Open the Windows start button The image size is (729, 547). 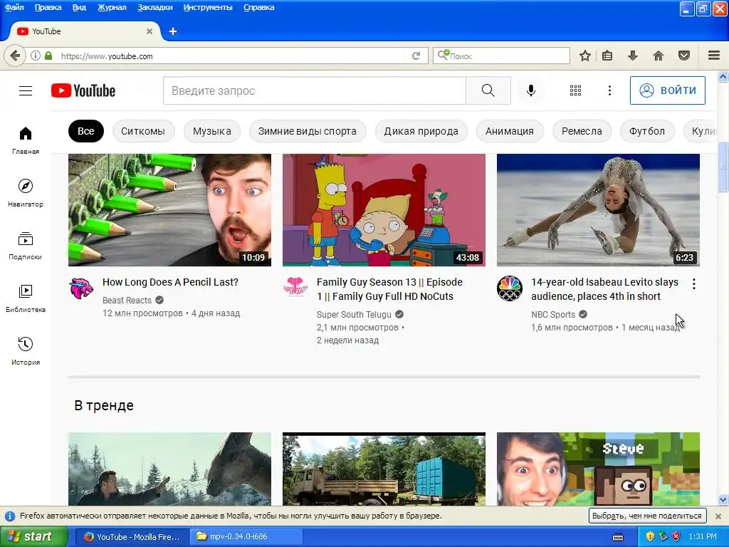[x=34, y=536]
